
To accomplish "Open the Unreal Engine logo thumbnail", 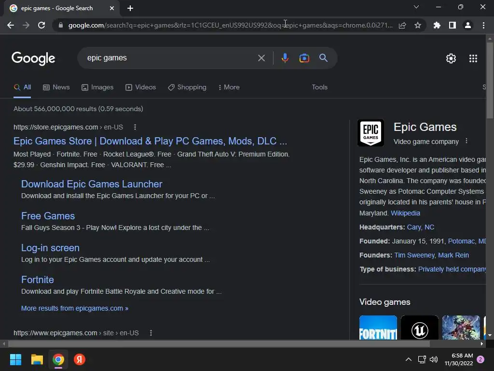I will (x=419, y=328).
